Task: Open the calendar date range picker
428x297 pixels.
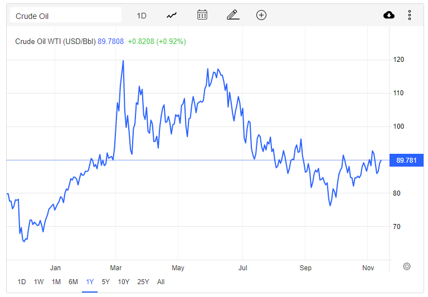Action: [202, 14]
